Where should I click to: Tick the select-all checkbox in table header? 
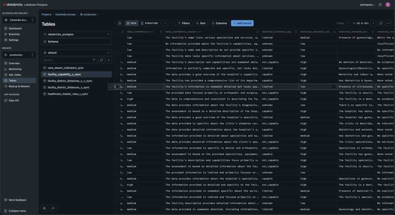pyautogui.click(x=118, y=32)
